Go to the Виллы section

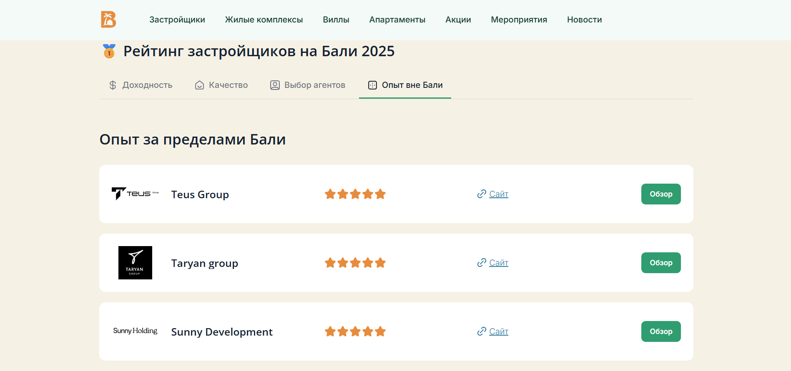(336, 20)
